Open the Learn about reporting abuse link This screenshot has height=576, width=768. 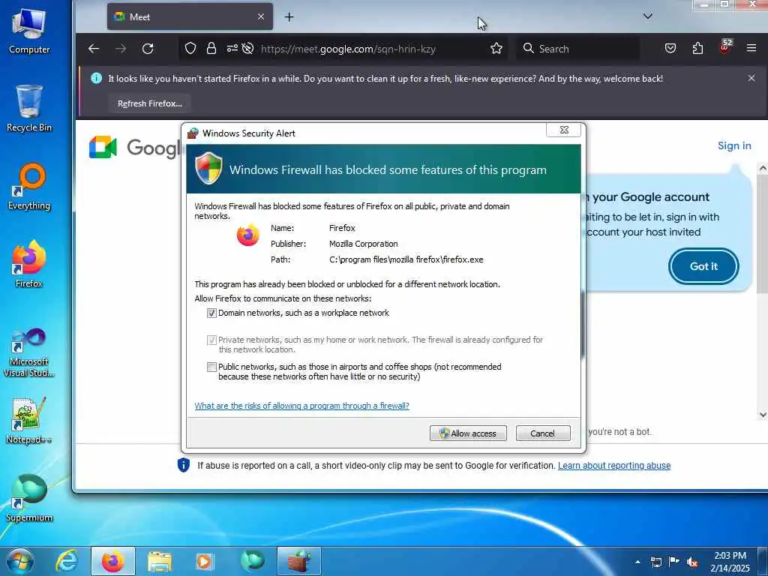614,465
